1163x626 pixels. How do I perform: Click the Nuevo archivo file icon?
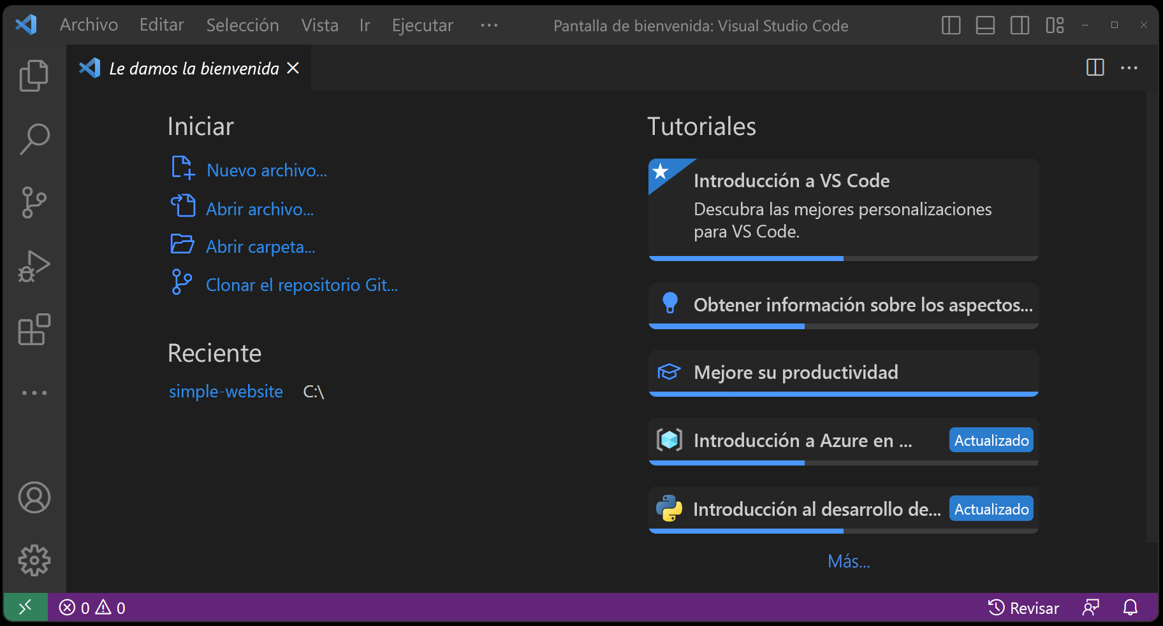point(183,167)
